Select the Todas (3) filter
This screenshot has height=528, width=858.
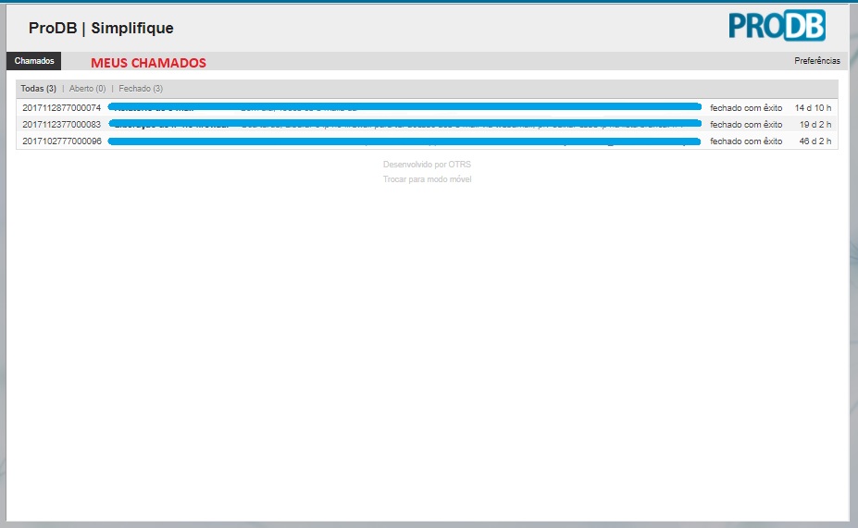(38, 89)
